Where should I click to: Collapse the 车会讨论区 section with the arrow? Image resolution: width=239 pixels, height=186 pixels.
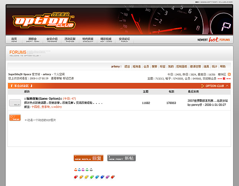click(228, 86)
